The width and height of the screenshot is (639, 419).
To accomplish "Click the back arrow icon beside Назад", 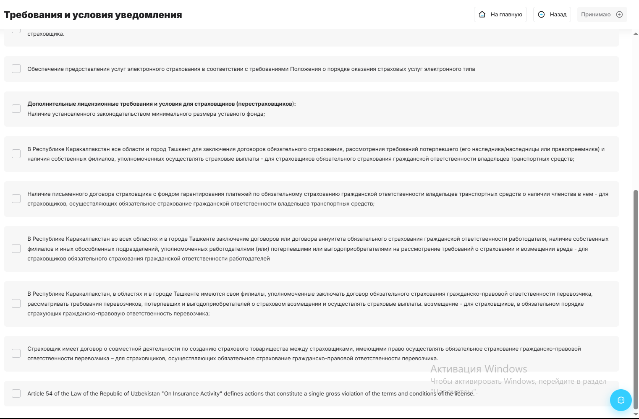I will click(x=542, y=14).
